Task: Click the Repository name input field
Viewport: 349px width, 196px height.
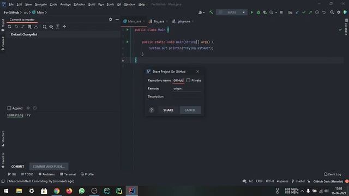Action: (178, 80)
